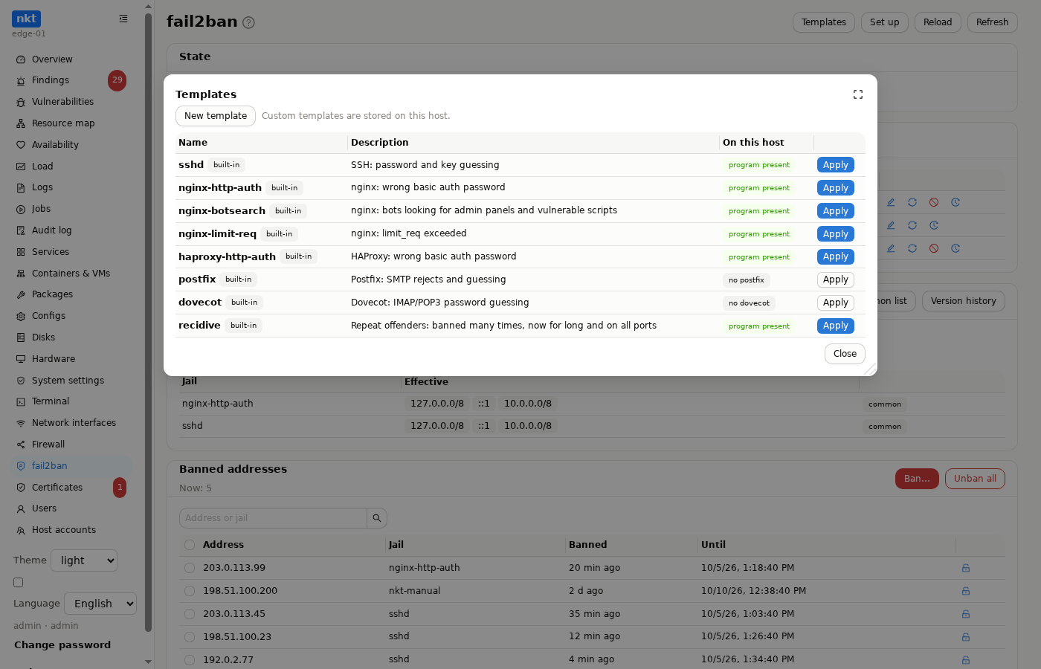This screenshot has width=1041, height=669.
Task: Click the edit pencil icon in first jail row
Action: 891,202
